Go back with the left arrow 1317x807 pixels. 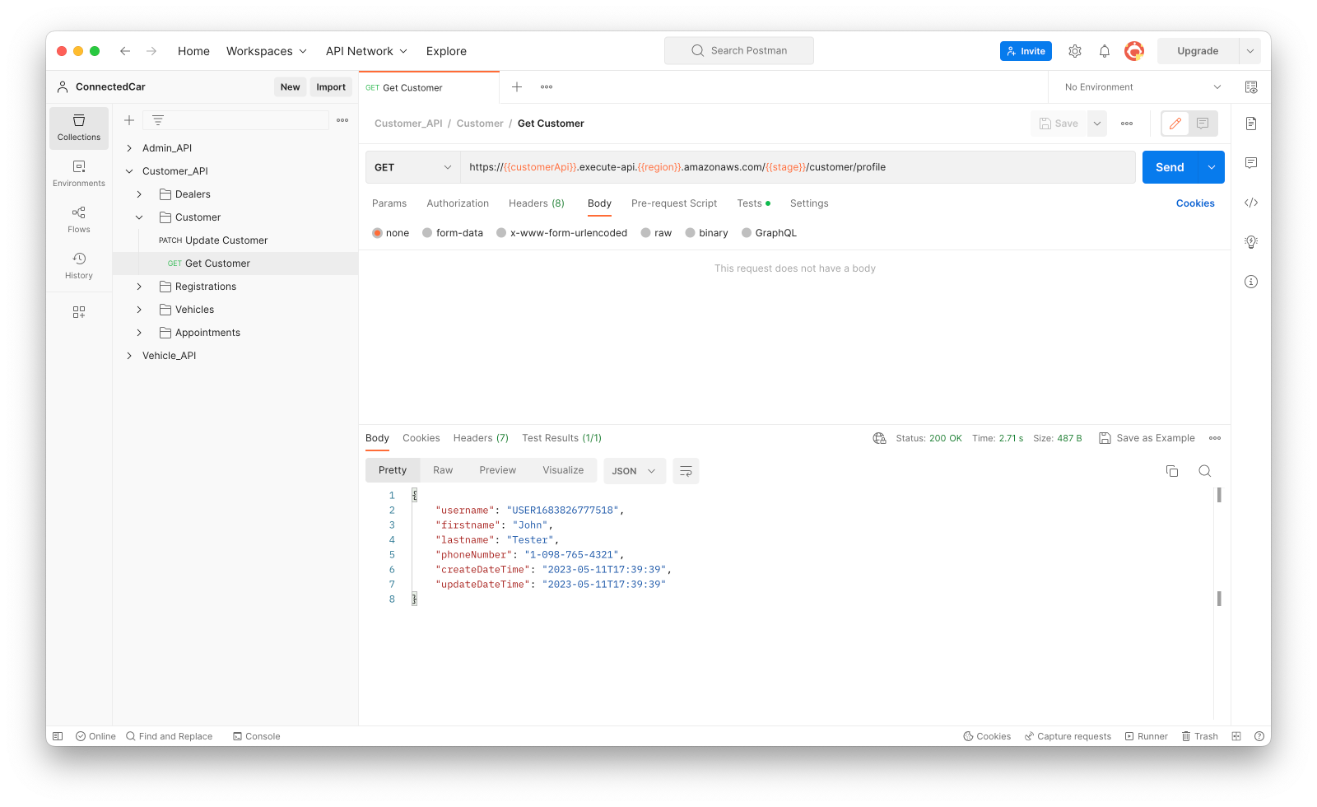(x=125, y=51)
